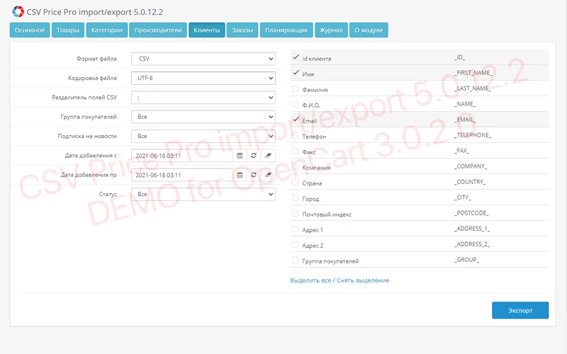Click the '_POSTCODE_' macro text

tap(471, 213)
